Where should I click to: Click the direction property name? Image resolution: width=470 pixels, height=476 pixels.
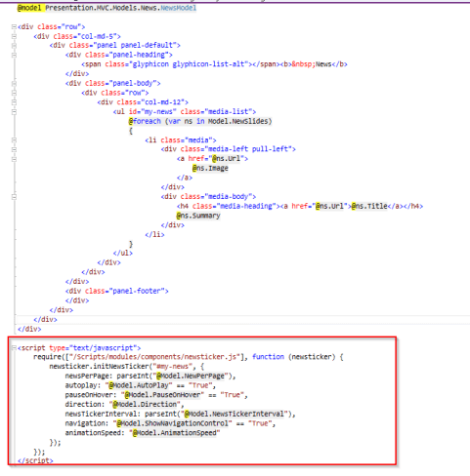point(83,405)
